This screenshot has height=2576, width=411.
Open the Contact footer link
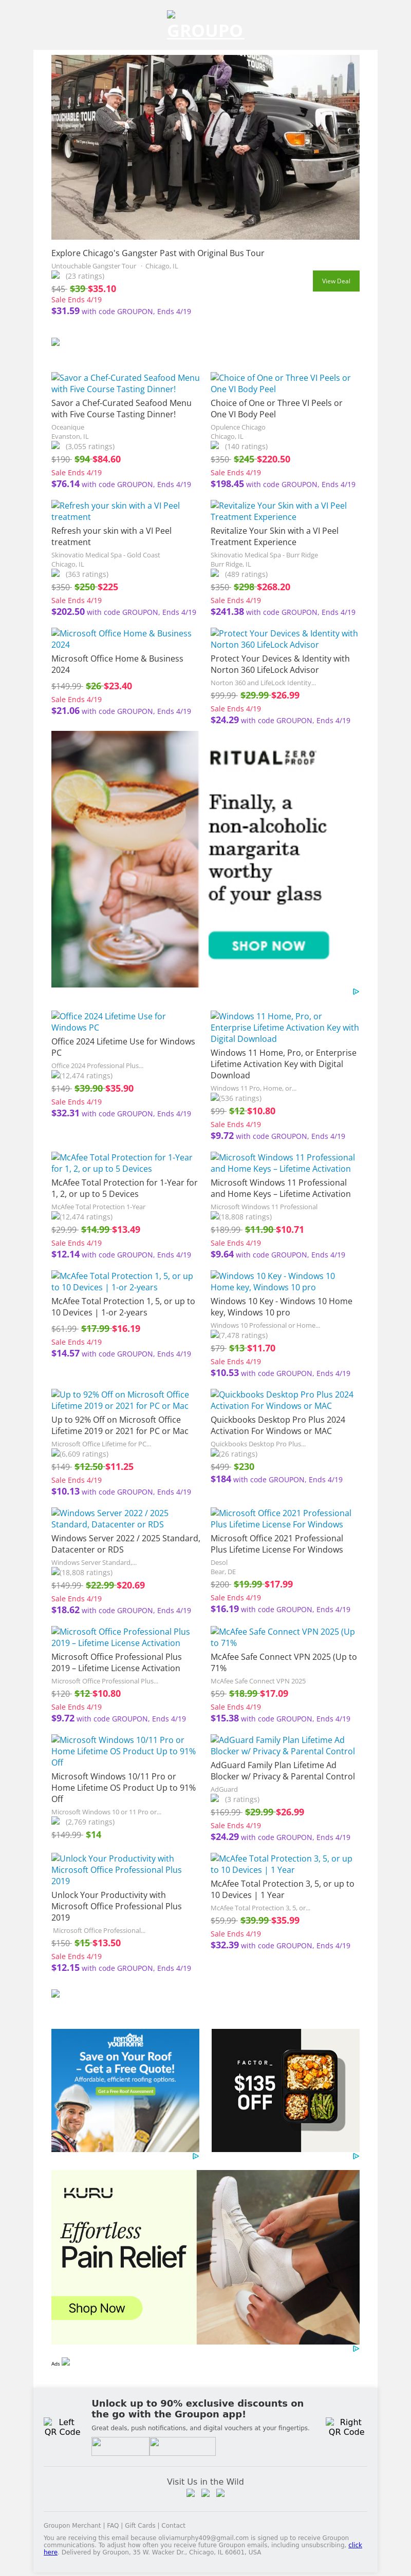pyautogui.click(x=173, y=2526)
